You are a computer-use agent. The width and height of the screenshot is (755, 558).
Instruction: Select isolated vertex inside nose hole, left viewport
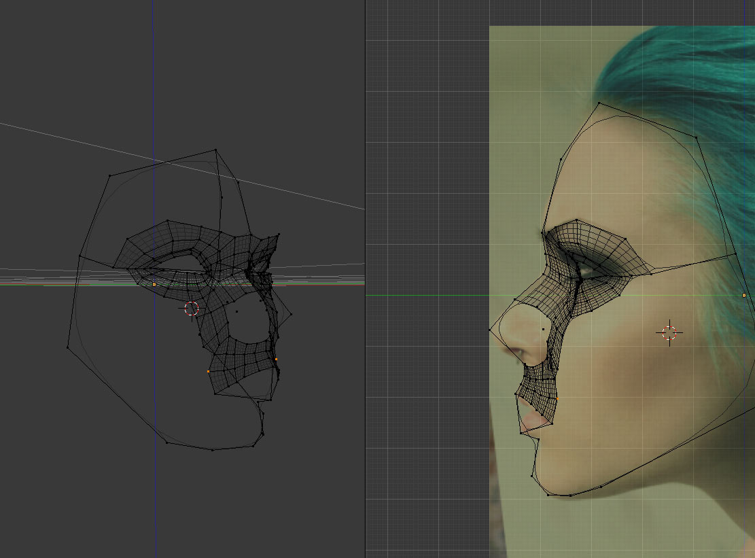click(x=237, y=311)
